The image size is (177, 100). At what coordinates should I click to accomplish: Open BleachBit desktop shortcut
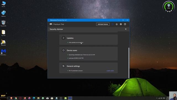[x=3, y=42]
